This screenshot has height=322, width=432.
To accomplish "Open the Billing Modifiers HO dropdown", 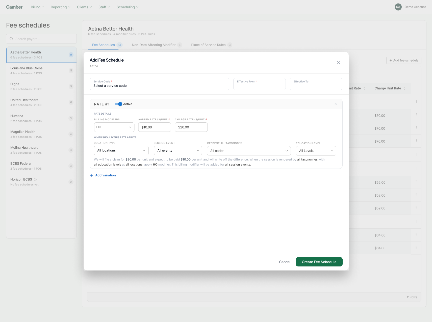I will coord(114,127).
